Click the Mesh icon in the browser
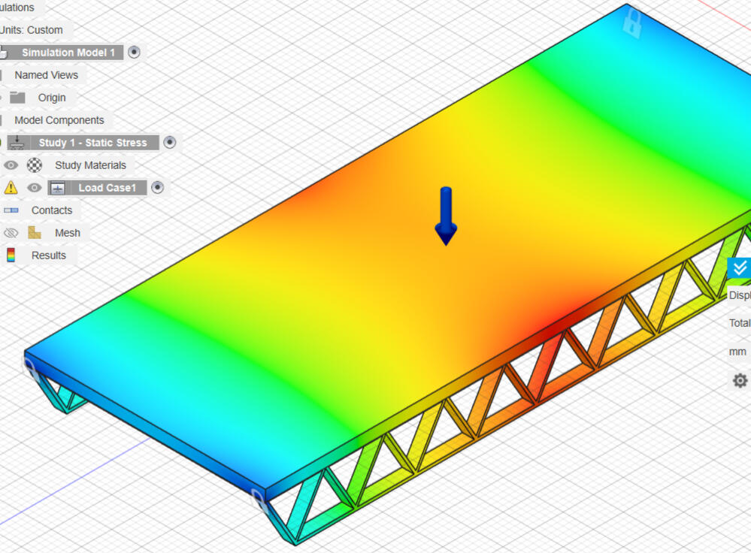This screenshot has width=751, height=553. 34,232
